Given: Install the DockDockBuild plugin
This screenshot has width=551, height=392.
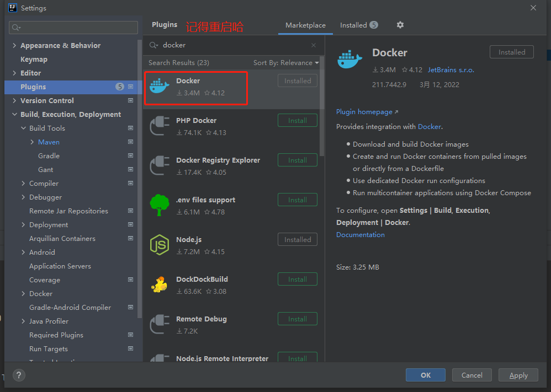Looking at the screenshot, I should pyautogui.click(x=297, y=279).
